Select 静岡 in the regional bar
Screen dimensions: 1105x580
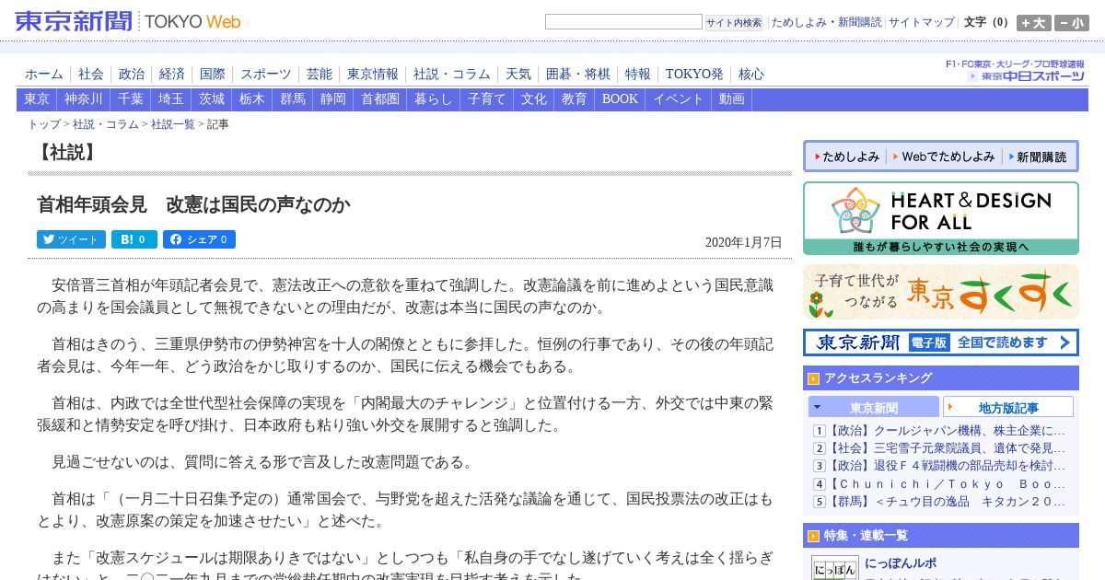point(333,99)
